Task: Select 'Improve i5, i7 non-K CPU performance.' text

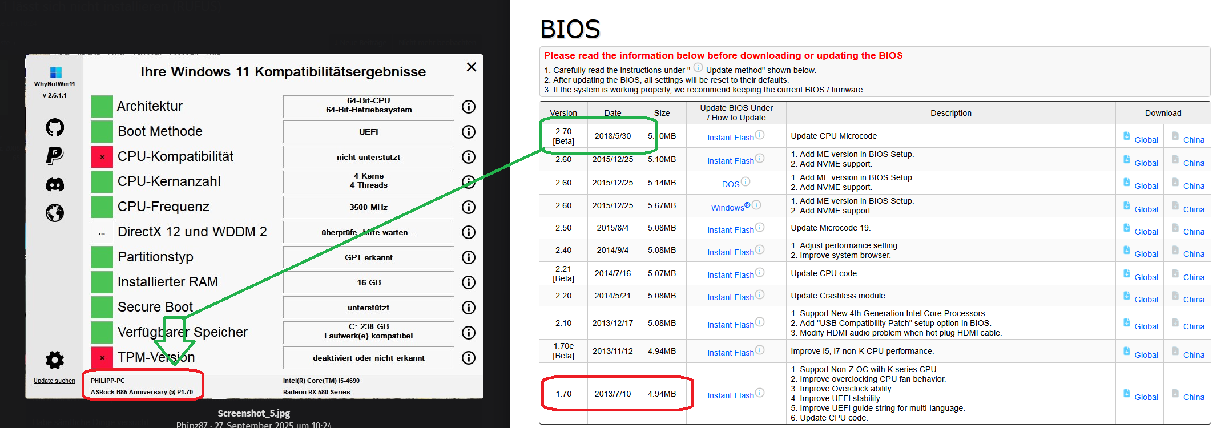Action: 862,351
